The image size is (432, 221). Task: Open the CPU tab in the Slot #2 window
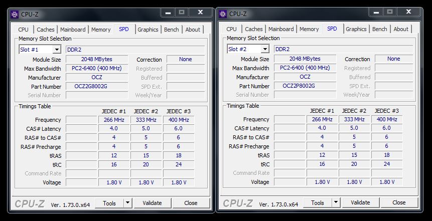point(231,29)
